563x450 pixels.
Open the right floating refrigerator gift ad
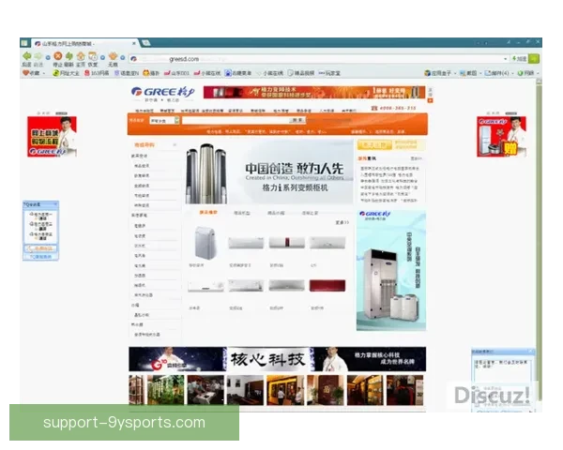(501, 137)
